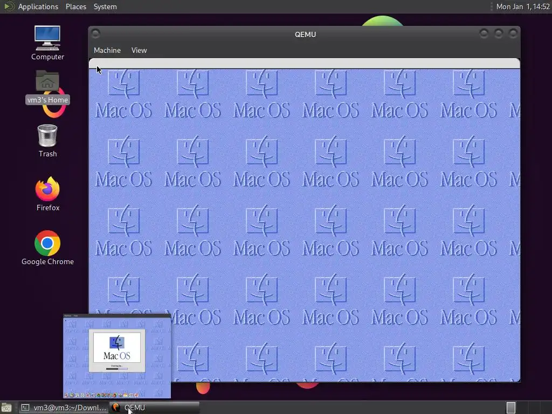Open the Computer desktop icon

(x=47, y=43)
